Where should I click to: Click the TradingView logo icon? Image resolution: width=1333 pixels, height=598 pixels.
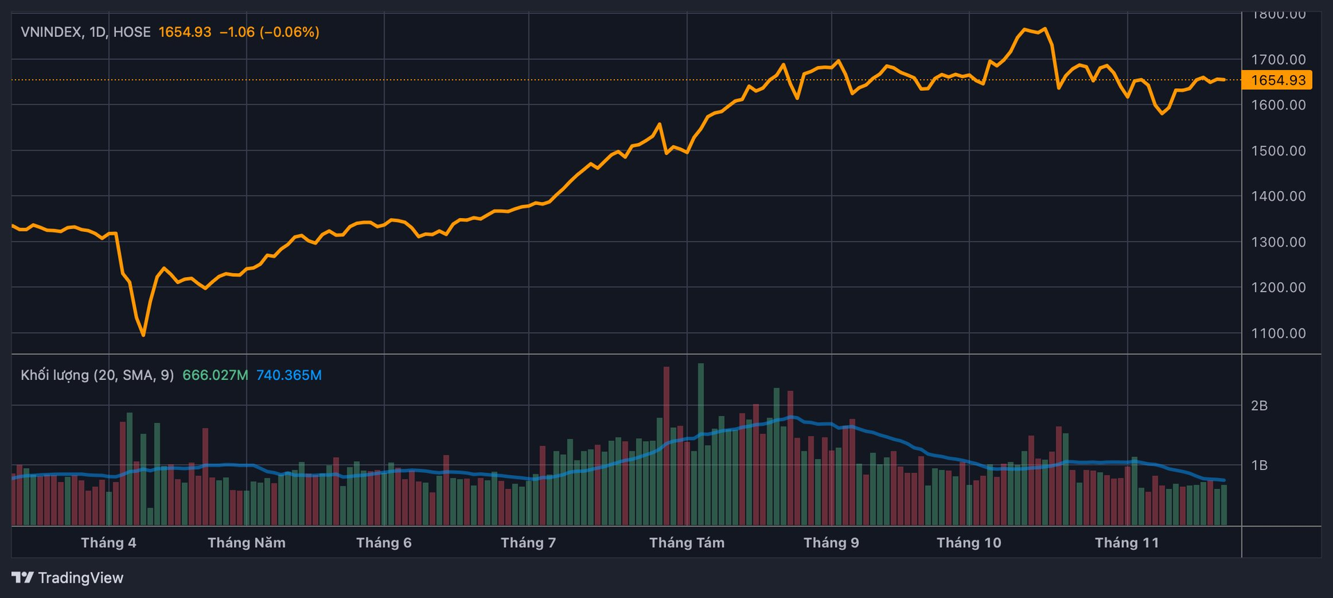tap(22, 578)
